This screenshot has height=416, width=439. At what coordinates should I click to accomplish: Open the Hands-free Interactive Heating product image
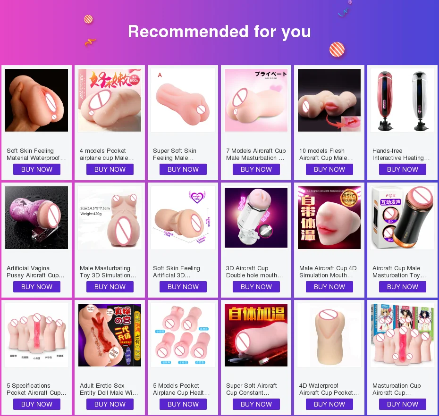click(402, 100)
